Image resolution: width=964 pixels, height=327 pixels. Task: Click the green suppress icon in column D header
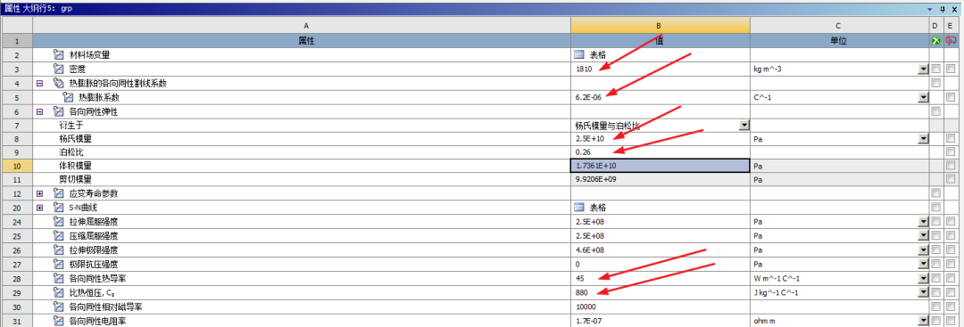pyautogui.click(x=935, y=40)
